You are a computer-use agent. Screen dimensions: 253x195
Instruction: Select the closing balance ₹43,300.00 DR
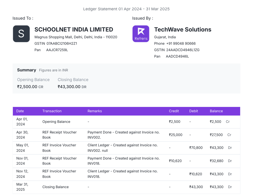pos(72,87)
